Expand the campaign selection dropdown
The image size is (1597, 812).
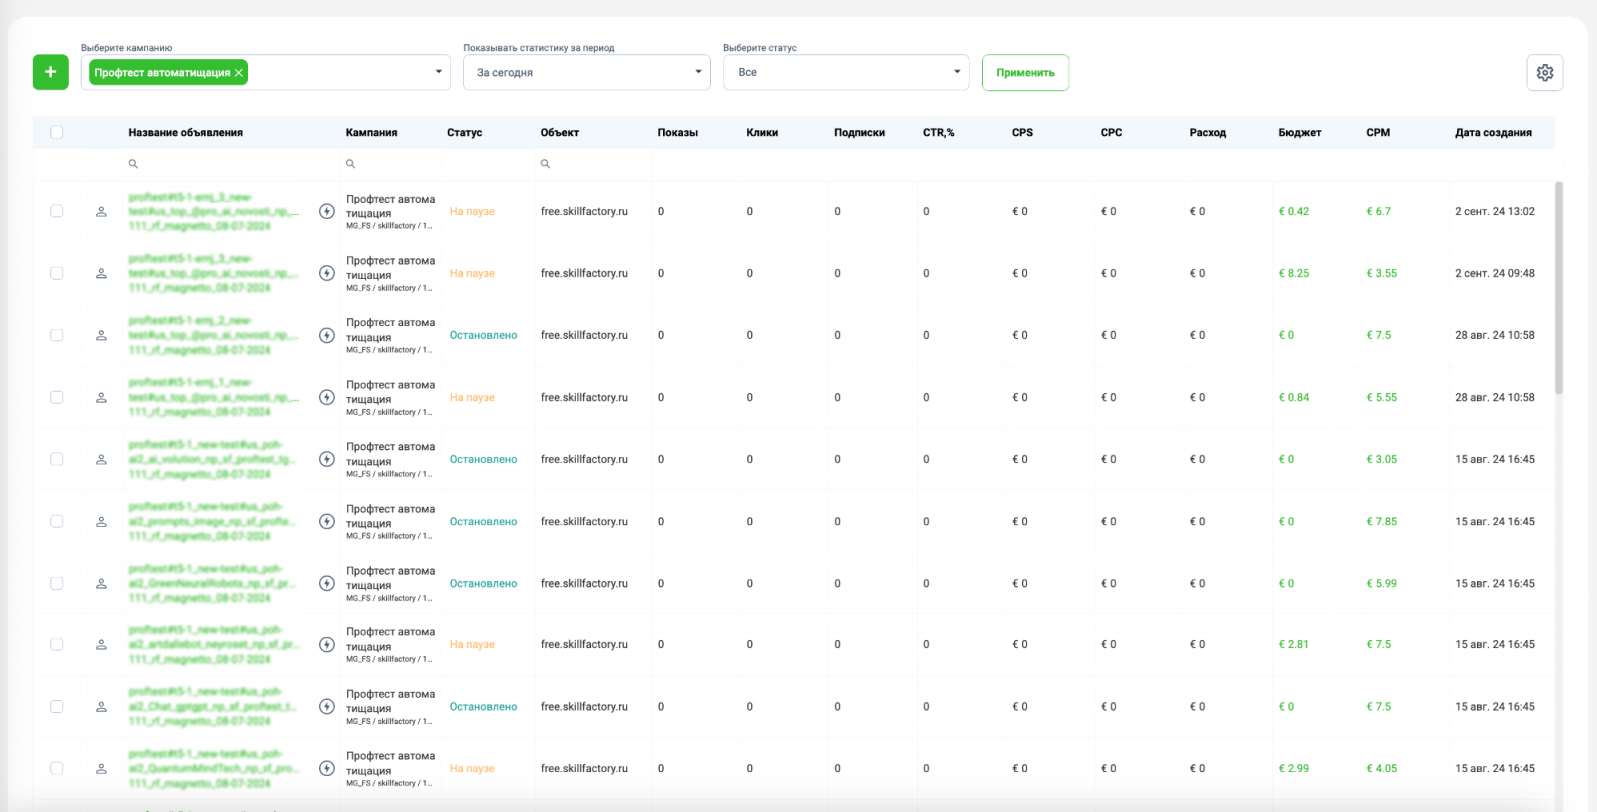[438, 72]
